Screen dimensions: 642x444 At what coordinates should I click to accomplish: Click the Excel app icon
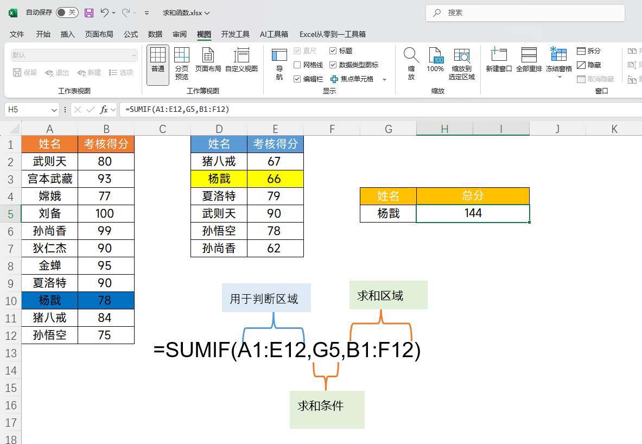(12, 12)
